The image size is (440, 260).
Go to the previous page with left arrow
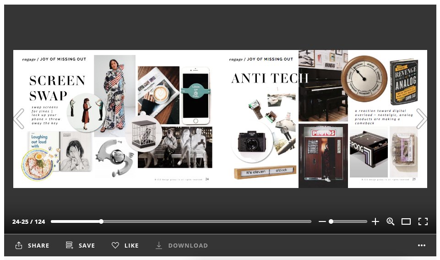(19, 119)
